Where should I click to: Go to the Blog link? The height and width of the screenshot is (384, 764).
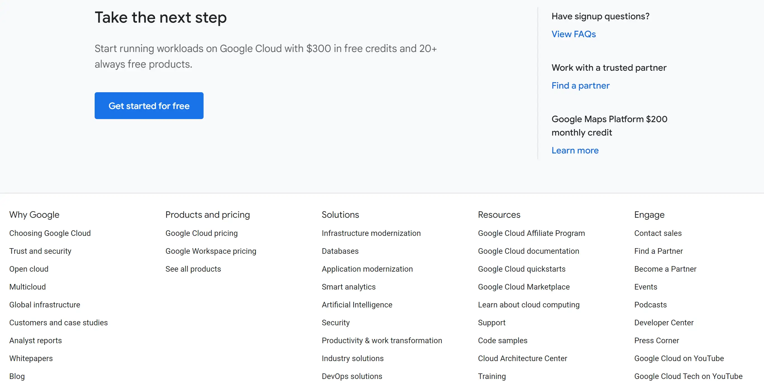point(17,376)
